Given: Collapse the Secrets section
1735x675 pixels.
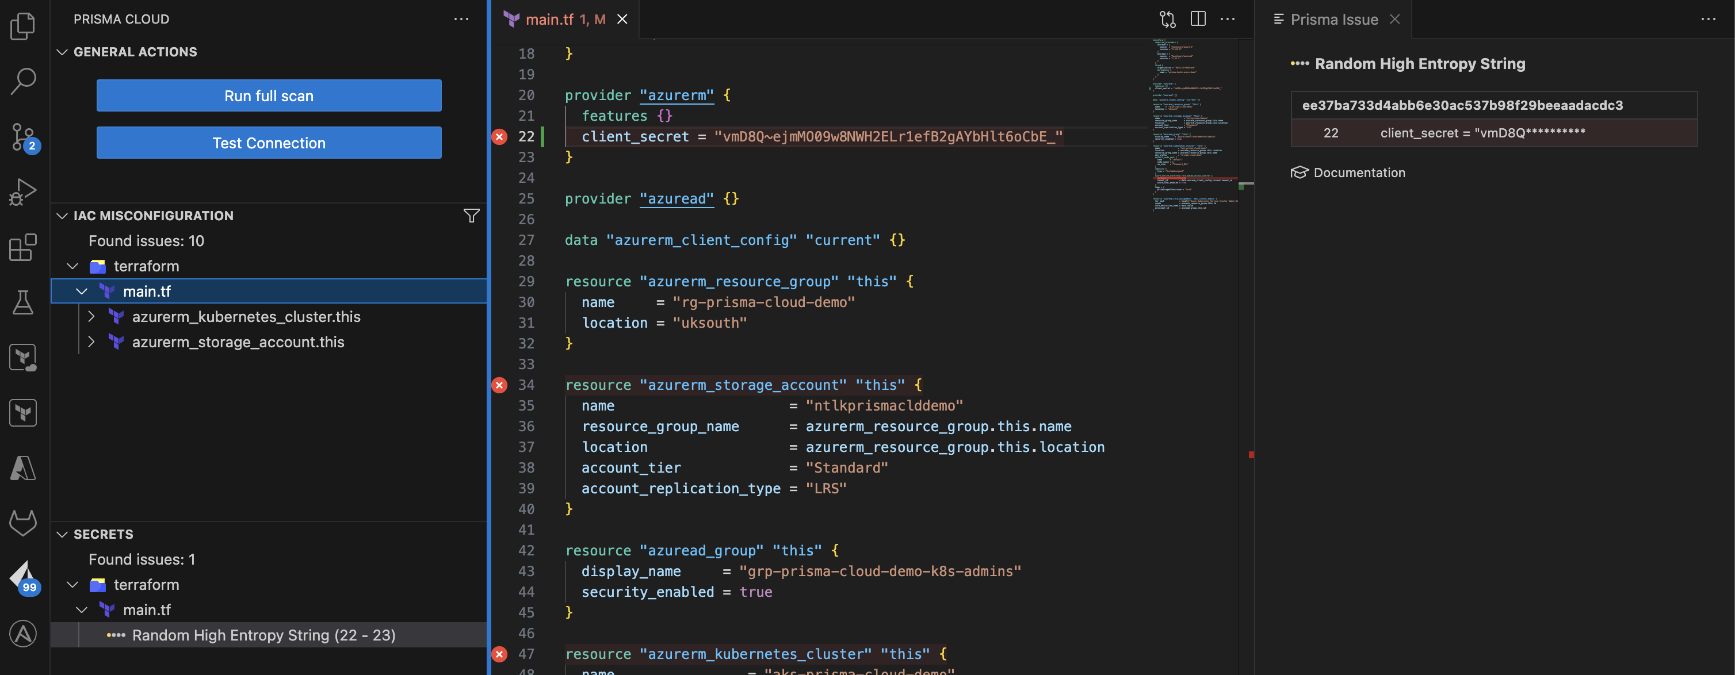Looking at the screenshot, I should coord(62,534).
